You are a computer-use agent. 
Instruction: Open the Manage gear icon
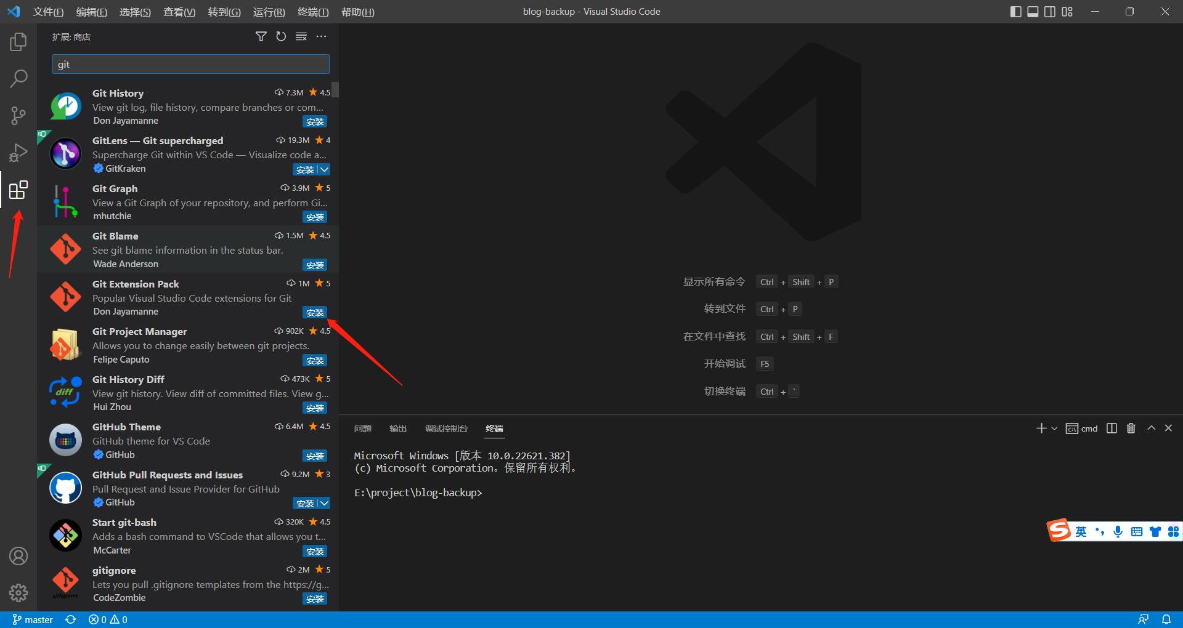[18, 592]
